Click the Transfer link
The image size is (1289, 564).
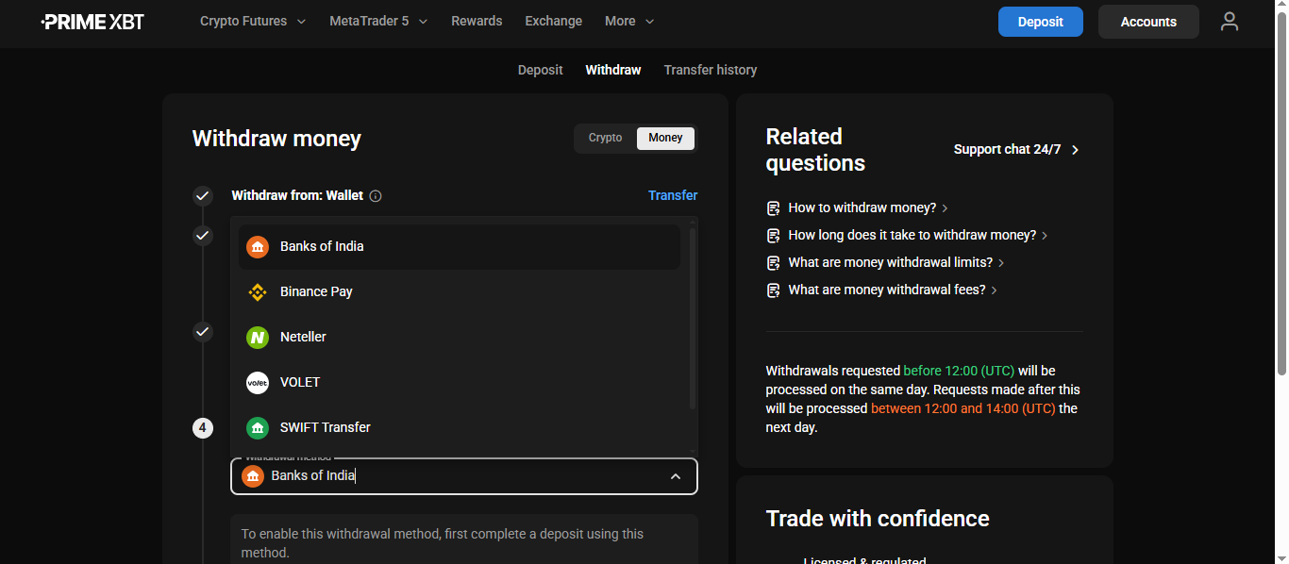(672, 195)
